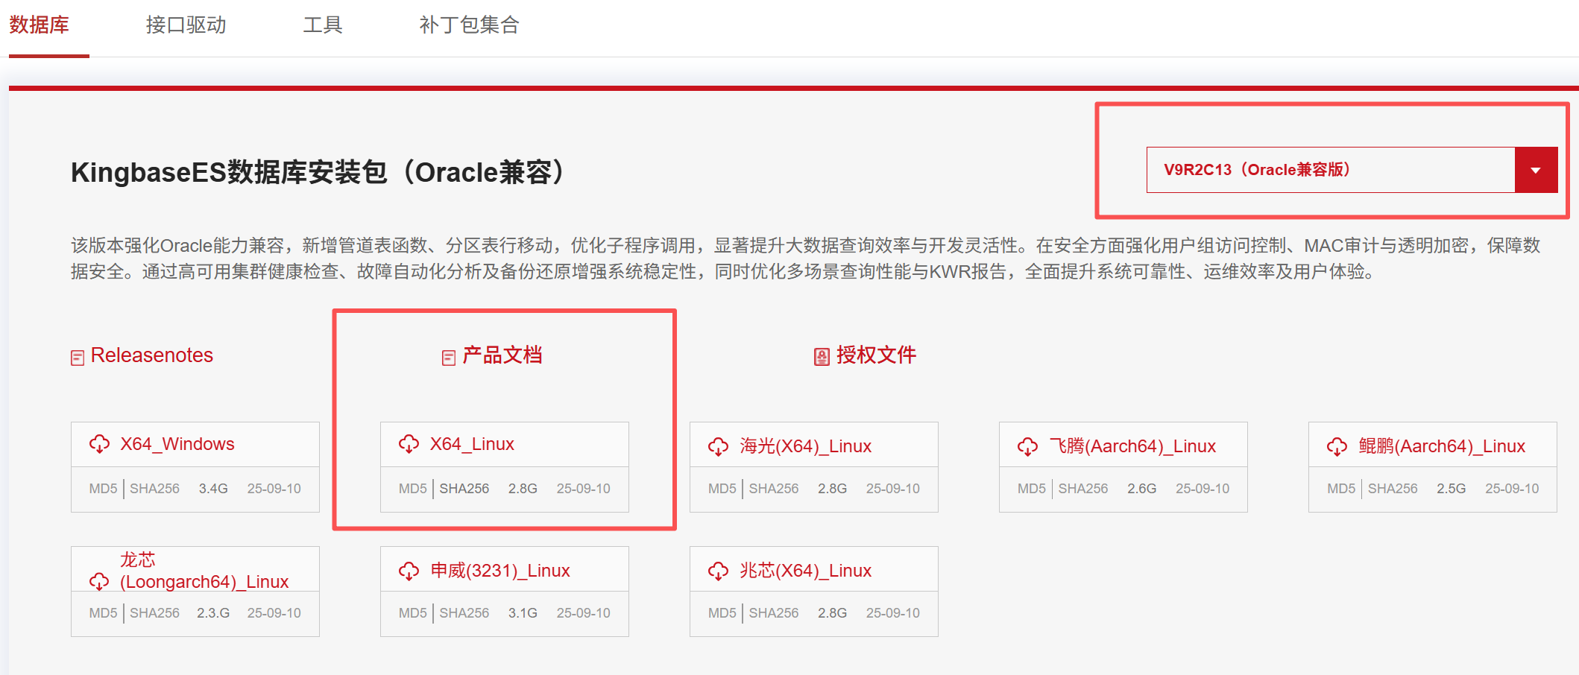Open the 工具 tab
This screenshot has height=675, width=1579.
(322, 25)
